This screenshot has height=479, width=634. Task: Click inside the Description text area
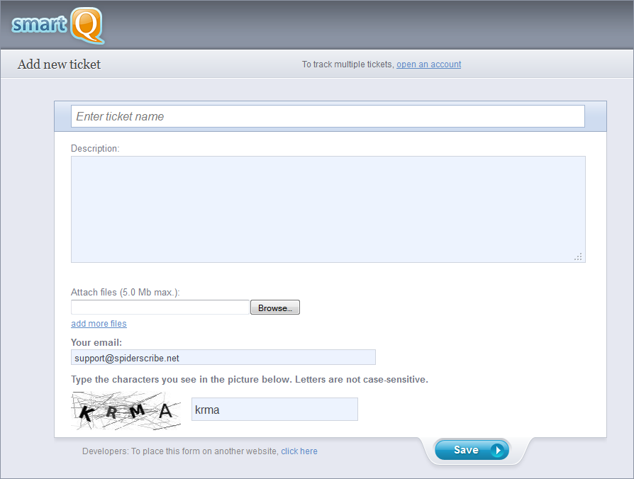point(328,209)
